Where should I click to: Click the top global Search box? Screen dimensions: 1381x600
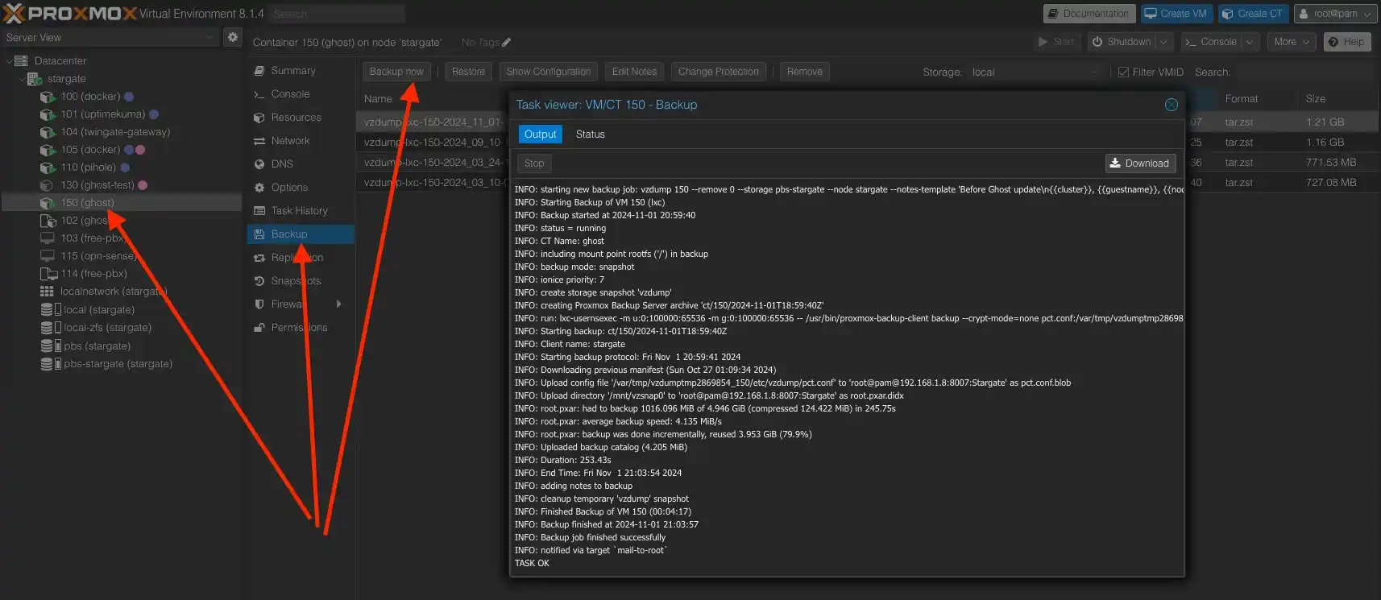point(337,14)
